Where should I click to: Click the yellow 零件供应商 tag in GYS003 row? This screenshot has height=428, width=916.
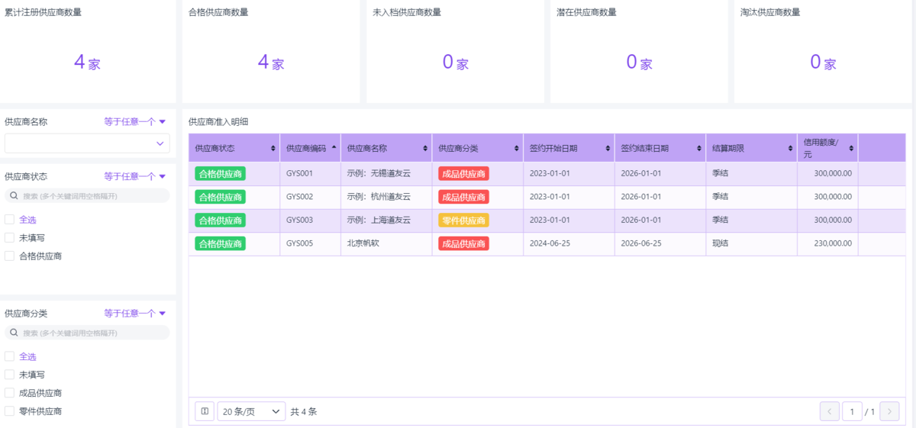463,220
